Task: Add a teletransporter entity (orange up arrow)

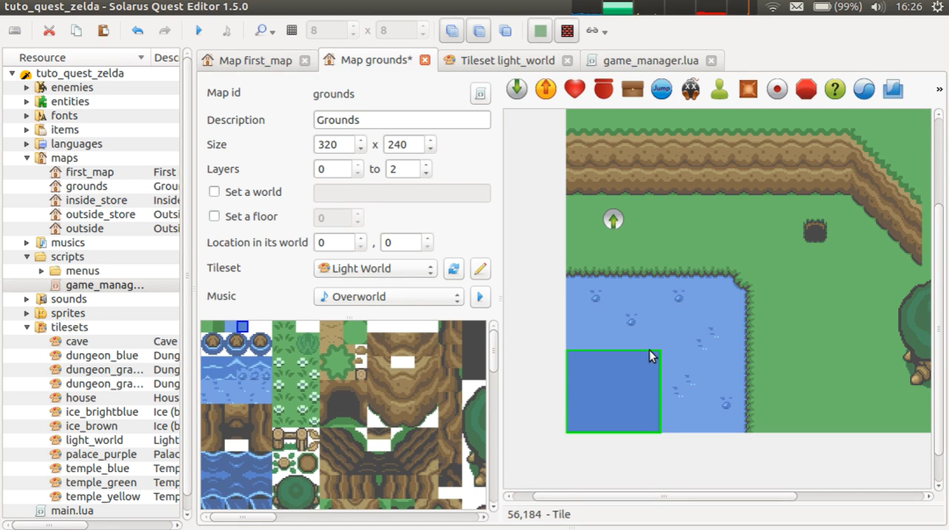Action: [546, 89]
